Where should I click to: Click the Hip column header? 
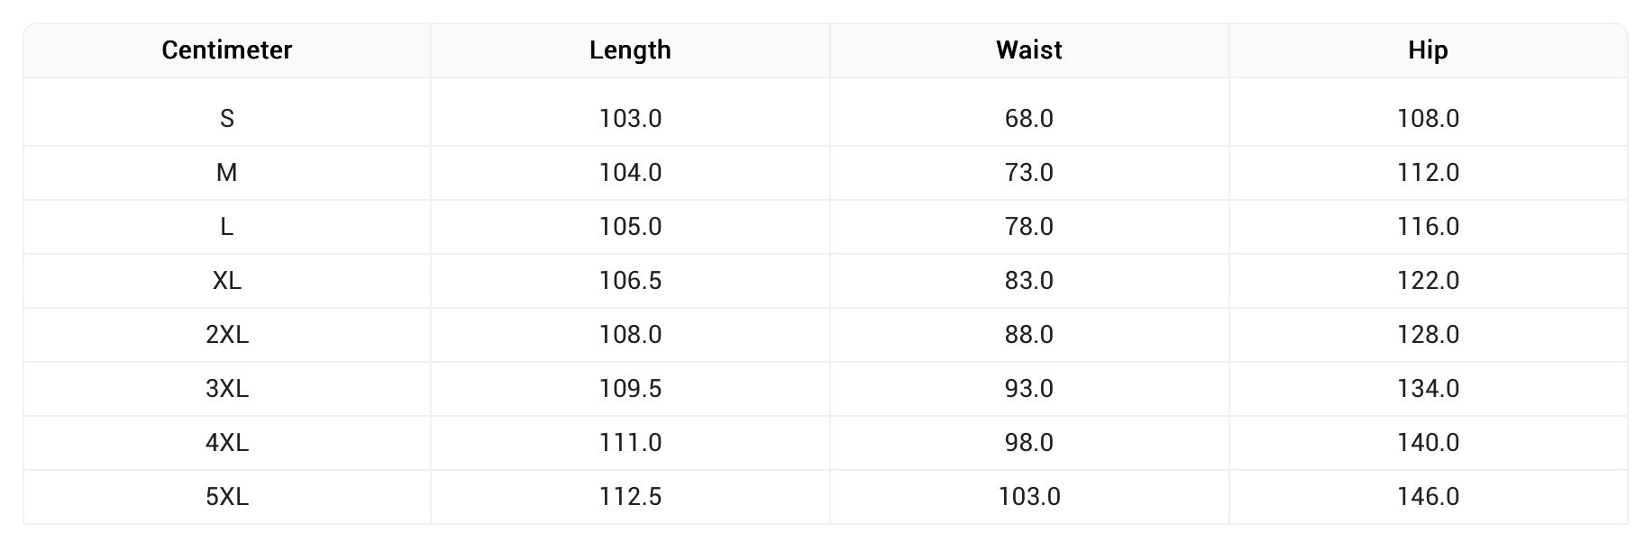(x=1428, y=50)
